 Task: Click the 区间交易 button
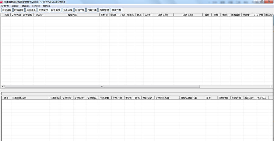click(x=80, y=10)
